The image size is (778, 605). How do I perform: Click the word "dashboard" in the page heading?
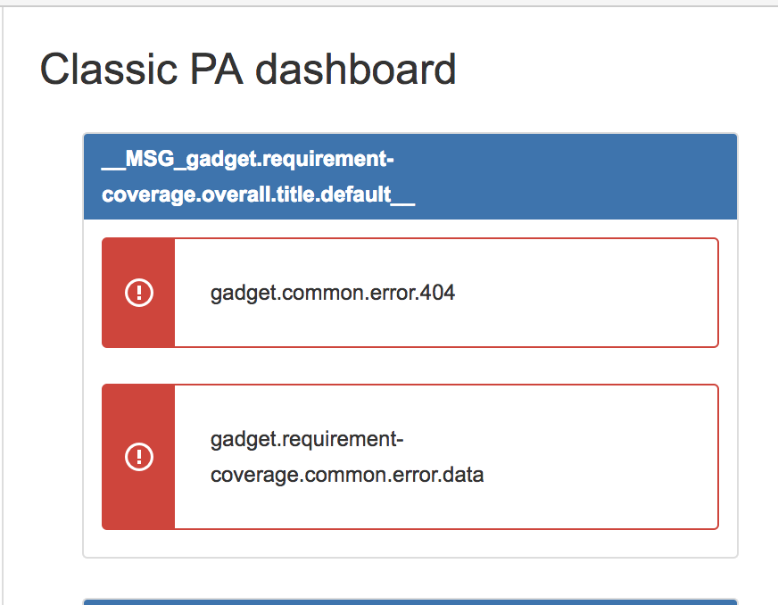pyautogui.click(x=356, y=70)
